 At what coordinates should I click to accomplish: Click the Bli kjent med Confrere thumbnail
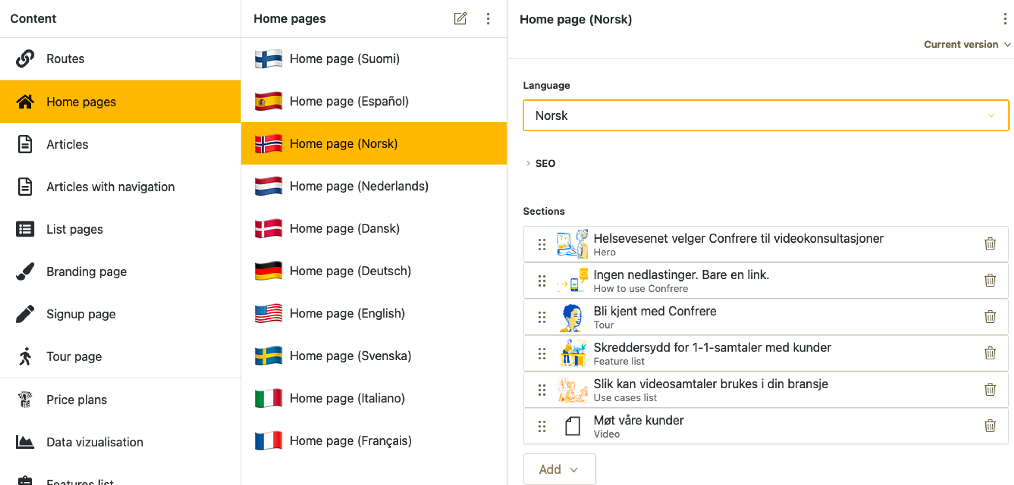[572, 317]
